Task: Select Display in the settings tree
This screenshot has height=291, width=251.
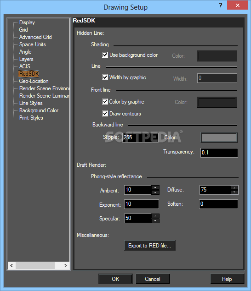Action: [27, 22]
